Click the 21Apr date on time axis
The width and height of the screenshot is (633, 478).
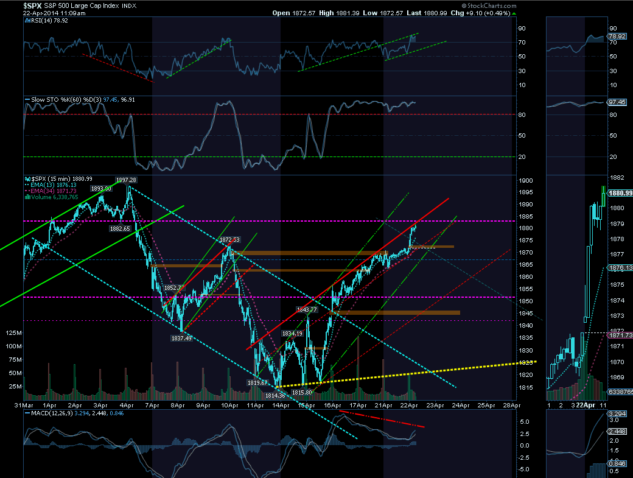(383, 406)
